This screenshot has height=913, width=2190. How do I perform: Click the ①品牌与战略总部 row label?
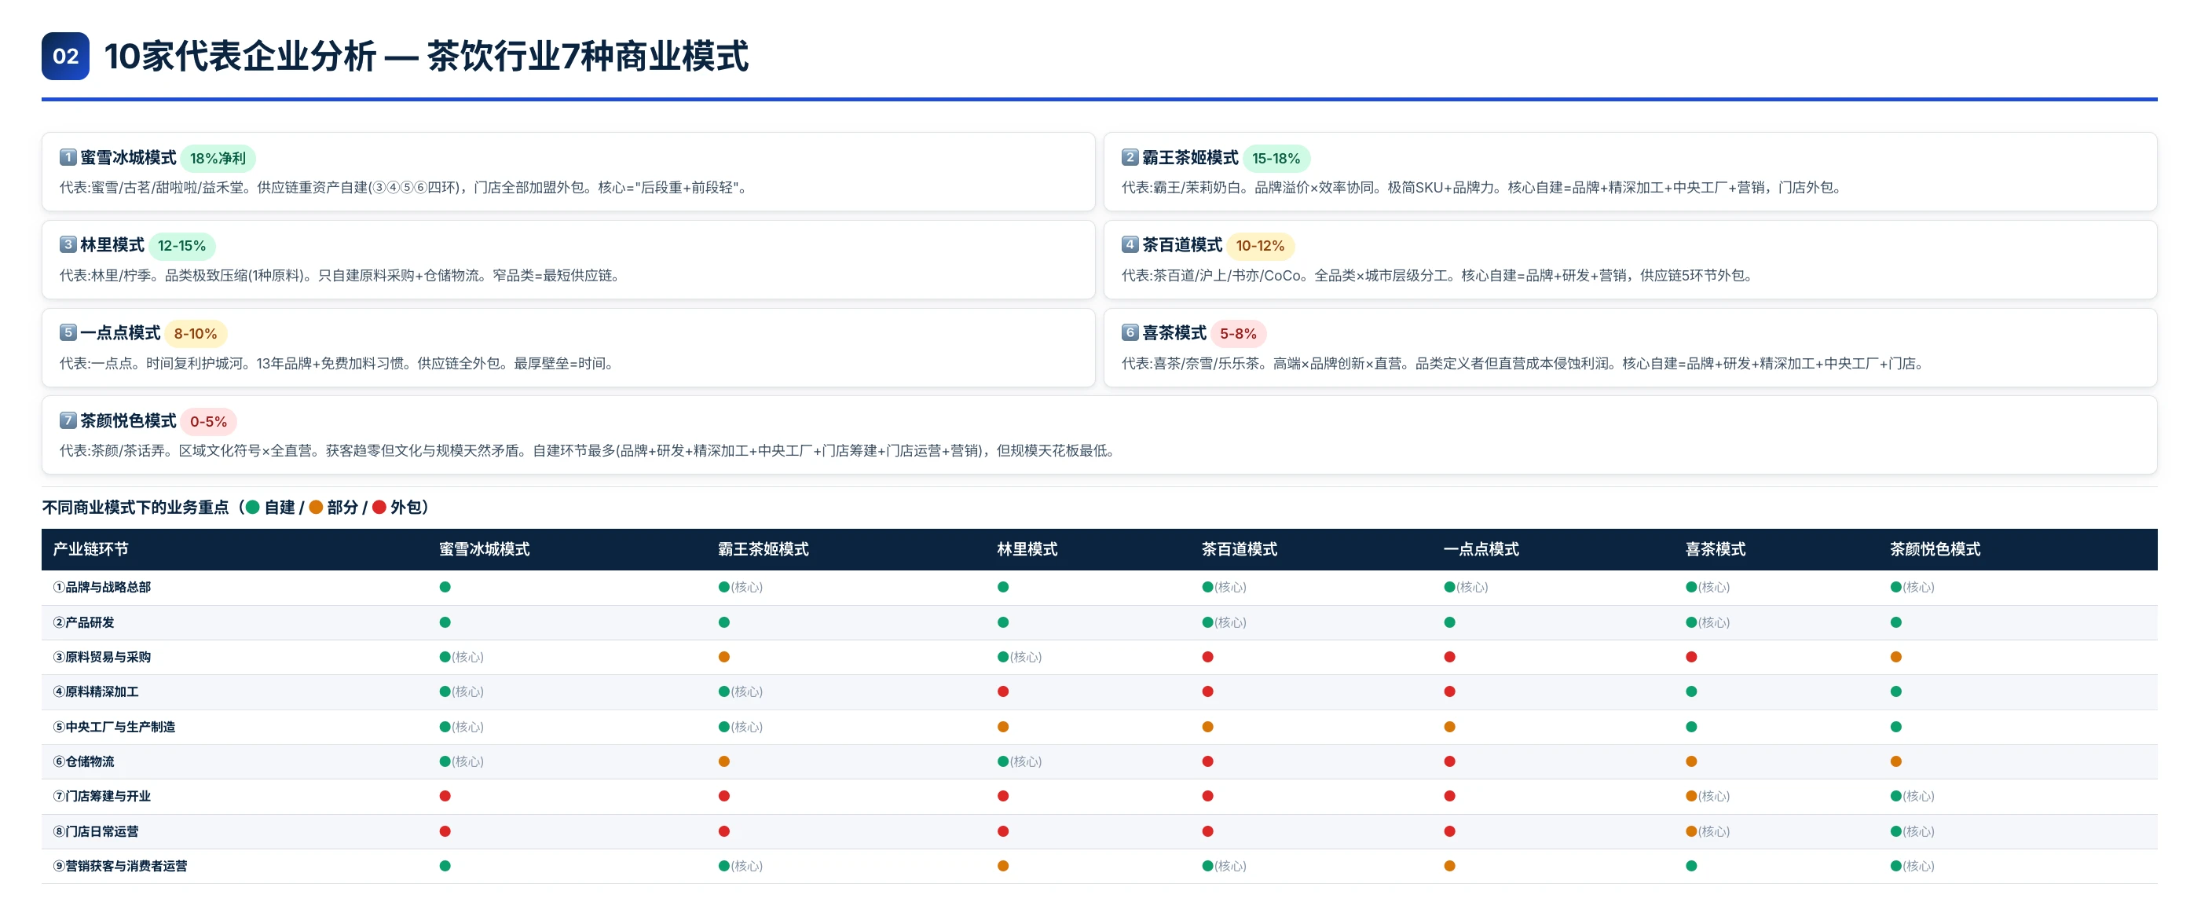[x=102, y=588]
